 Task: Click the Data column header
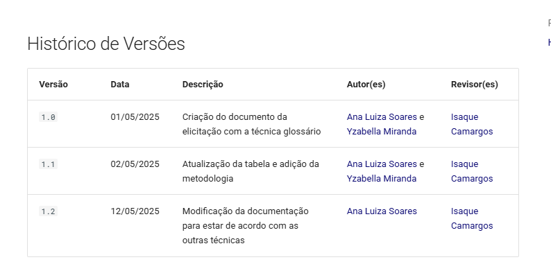[x=120, y=85]
